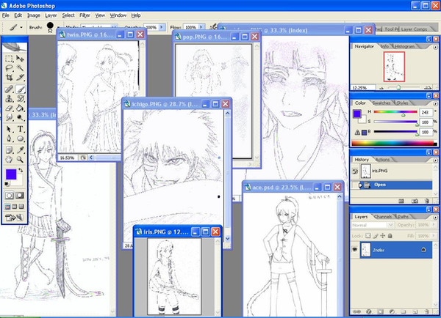The width and height of the screenshot is (441, 318).
Task: Toggle the Lock position option in Layers
Action: coord(382,236)
